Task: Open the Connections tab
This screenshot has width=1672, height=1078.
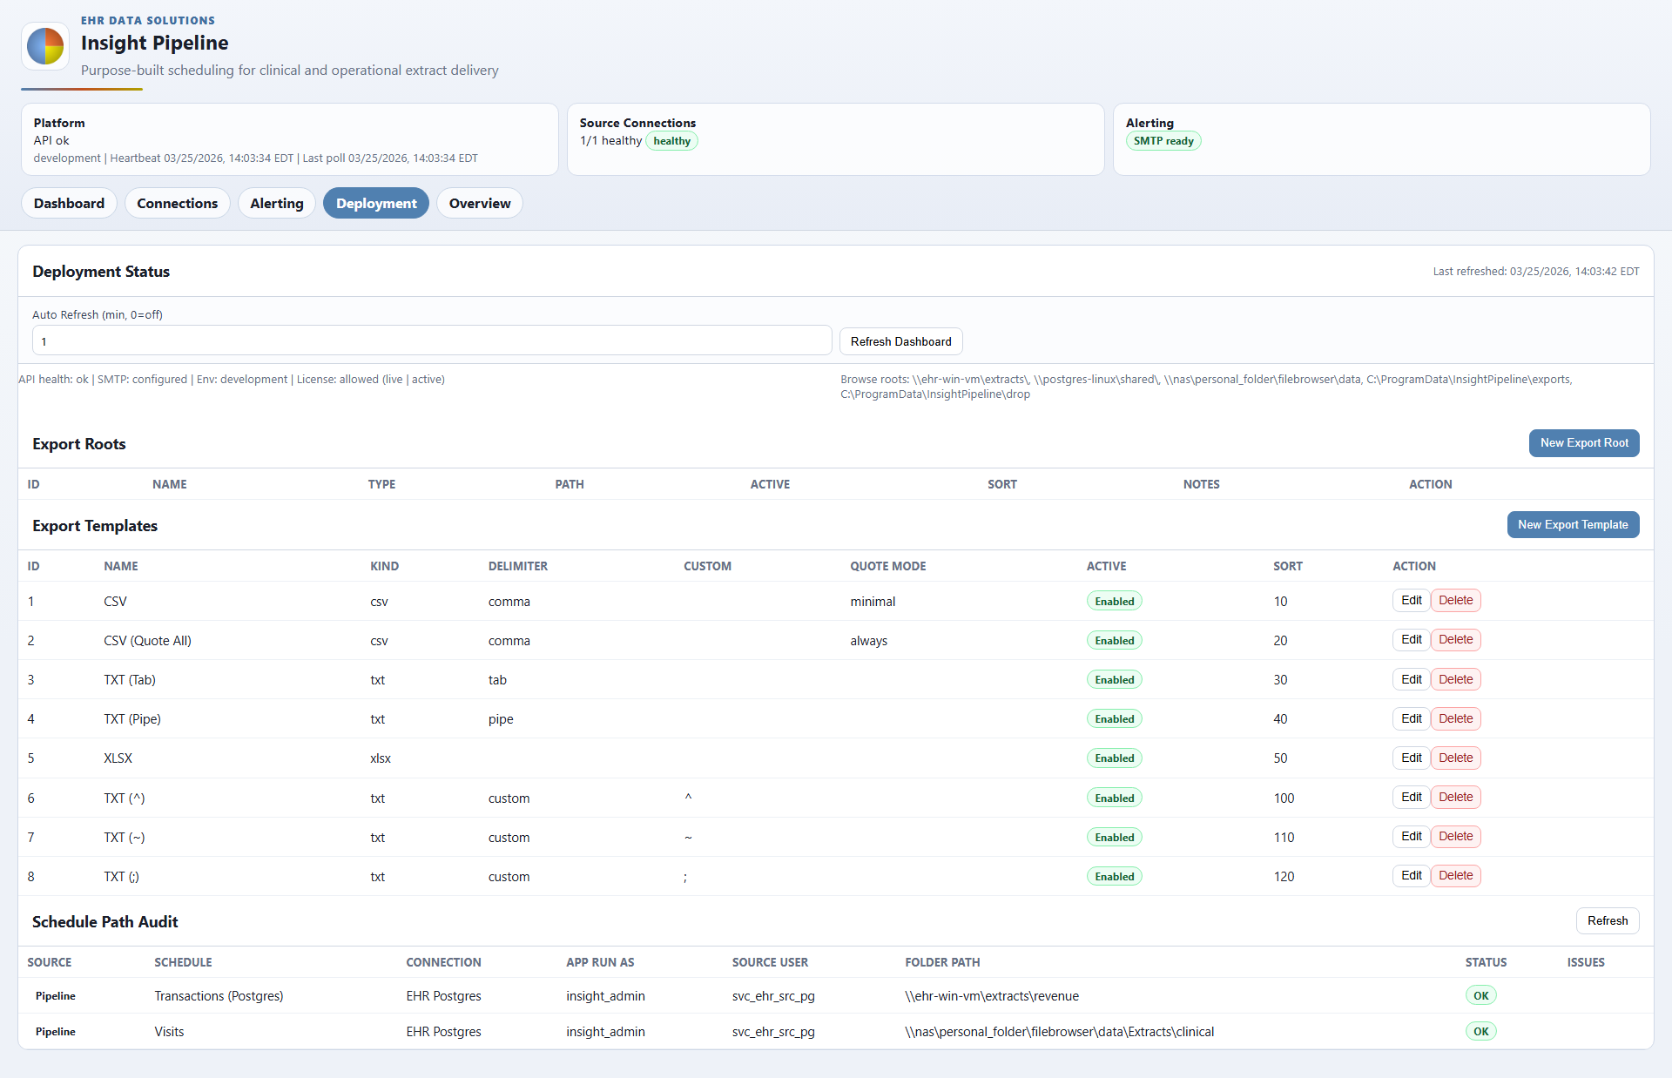Action: (x=177, y=203)
